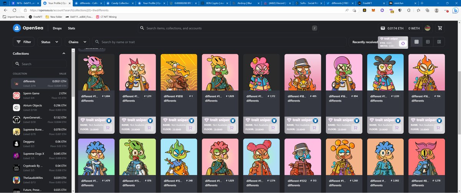Viewport: 461px width, 193px height.
Task: Click blue shirt icon on different #1818 card
Action: point(192,120)
